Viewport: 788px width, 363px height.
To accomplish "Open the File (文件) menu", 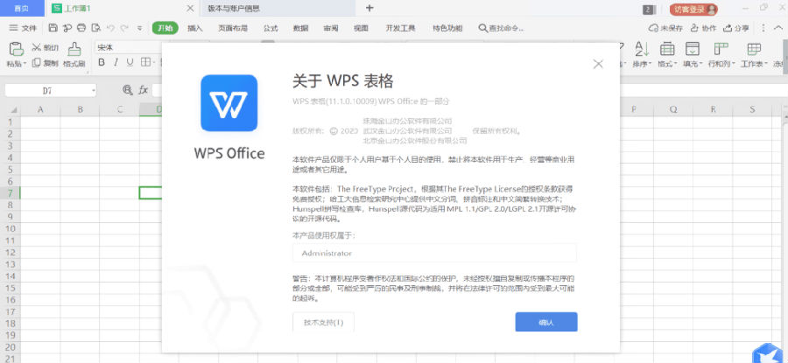I will [23, 28].
